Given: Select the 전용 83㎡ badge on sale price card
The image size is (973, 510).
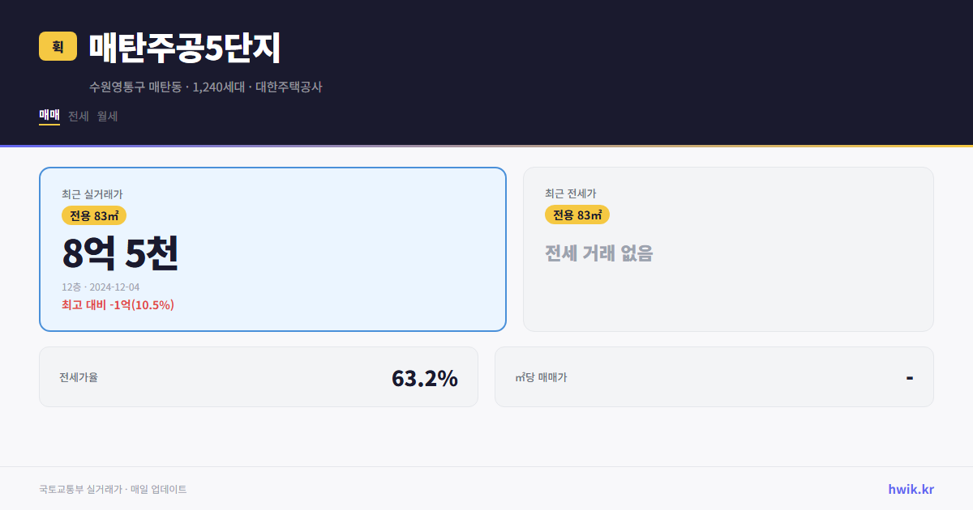Looking at the screenshot, I should (92, 215).
